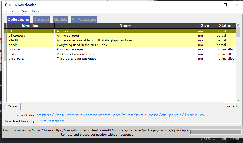Click the scrollbar up arrow
The image size is (243, 143).
[238, 25]
